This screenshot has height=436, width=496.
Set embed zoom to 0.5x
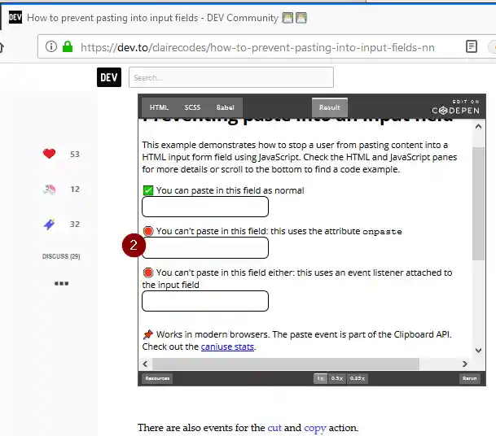[337, 378]
